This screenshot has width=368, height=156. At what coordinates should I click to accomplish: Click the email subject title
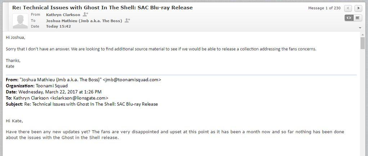click(x=102, y=8)
